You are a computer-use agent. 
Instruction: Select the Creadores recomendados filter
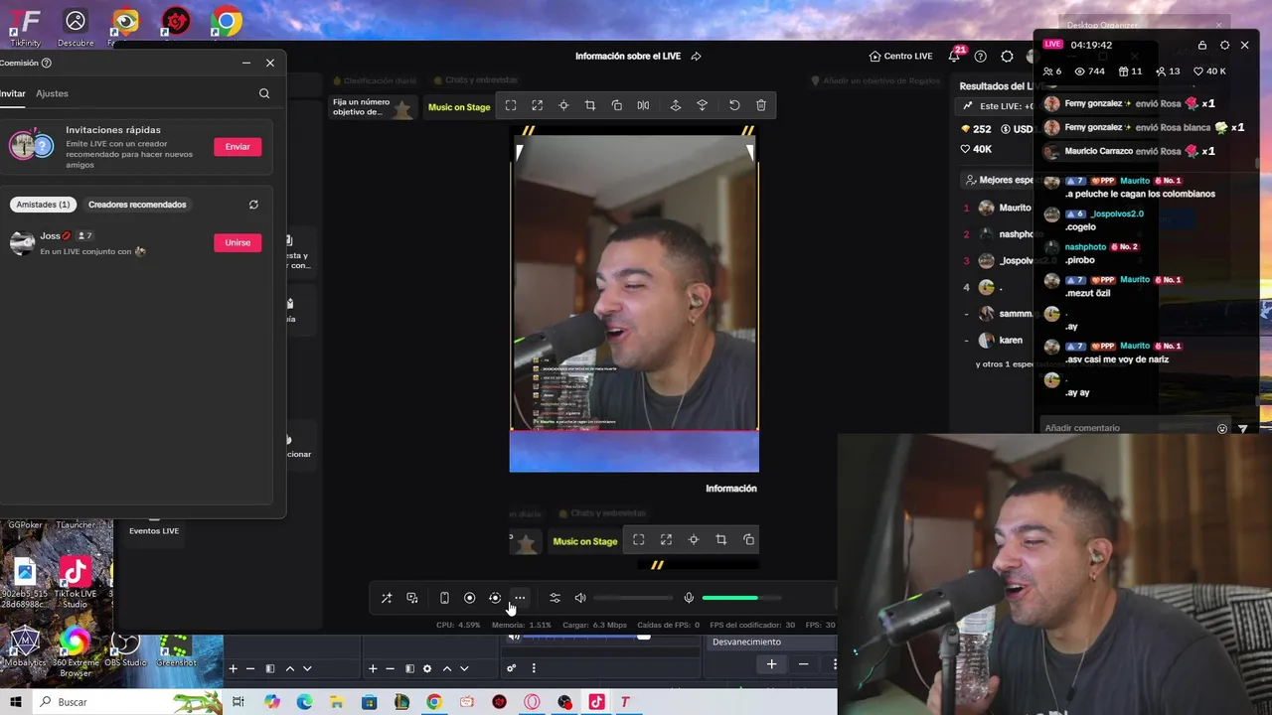click(137, 205)
